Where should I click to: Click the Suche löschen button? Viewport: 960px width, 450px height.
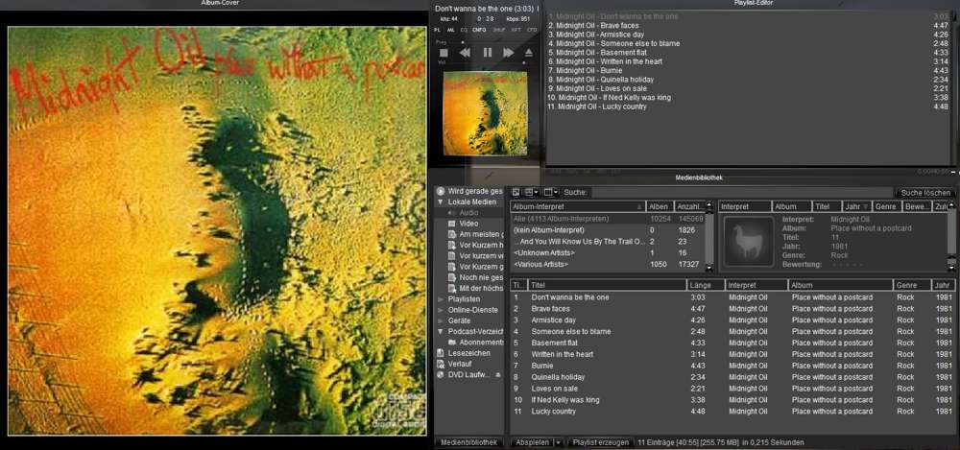pos(924,193)
